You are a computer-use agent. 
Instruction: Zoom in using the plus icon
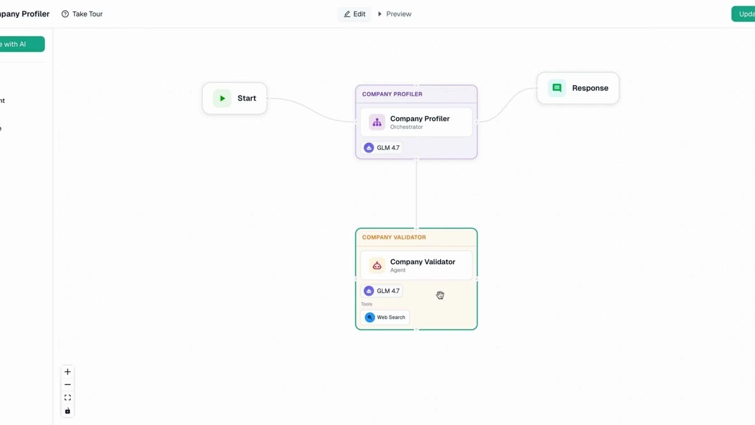[67, 372]
